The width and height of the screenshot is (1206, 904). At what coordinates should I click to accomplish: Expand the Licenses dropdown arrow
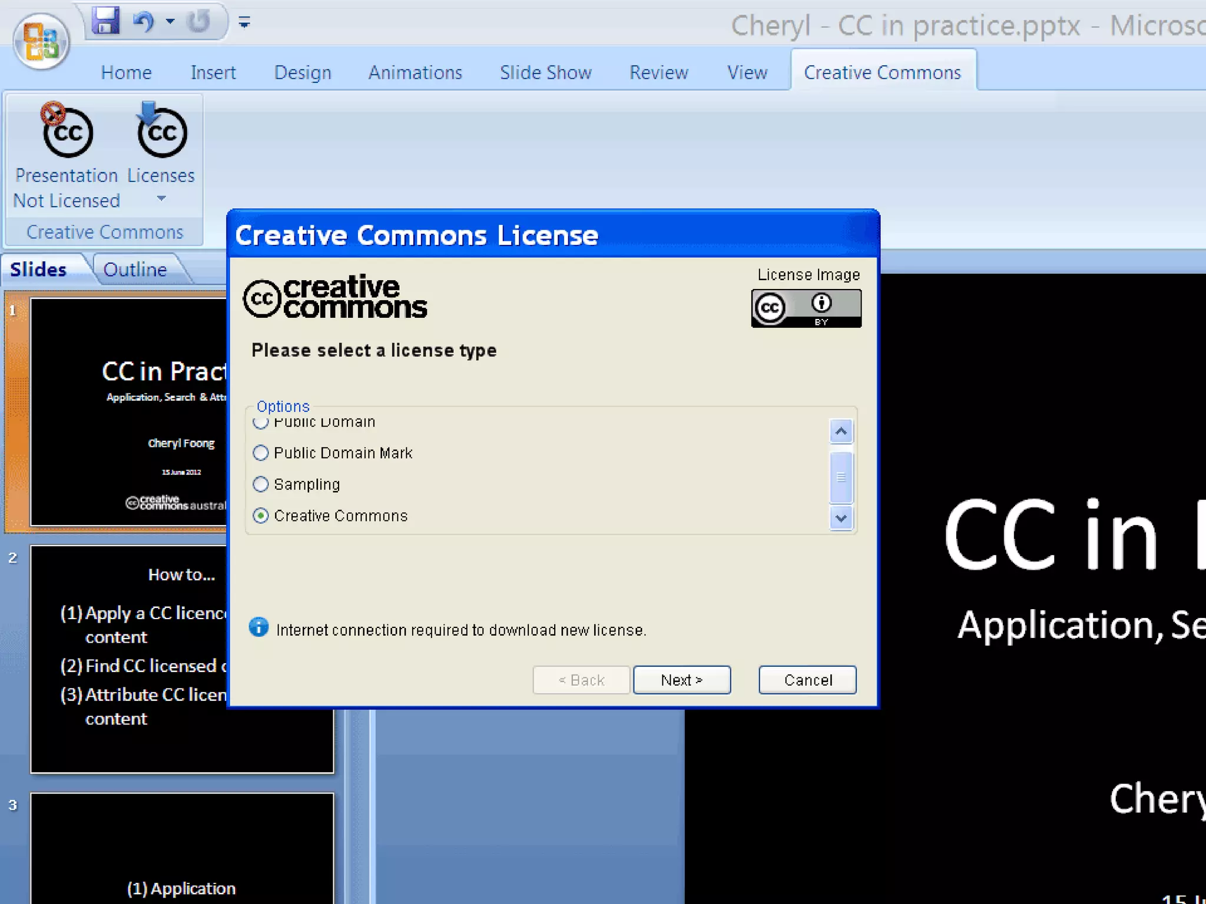[x=161, y=199]
